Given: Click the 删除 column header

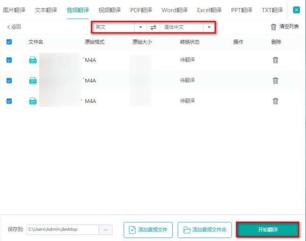Looking at the screenshot, I should (x=276, y=42).
